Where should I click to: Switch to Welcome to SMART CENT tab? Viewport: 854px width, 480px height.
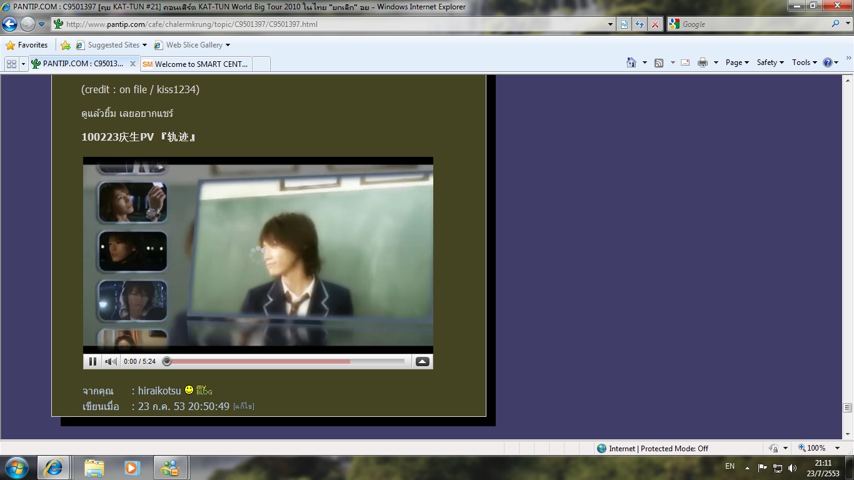(x=196, y=64)
